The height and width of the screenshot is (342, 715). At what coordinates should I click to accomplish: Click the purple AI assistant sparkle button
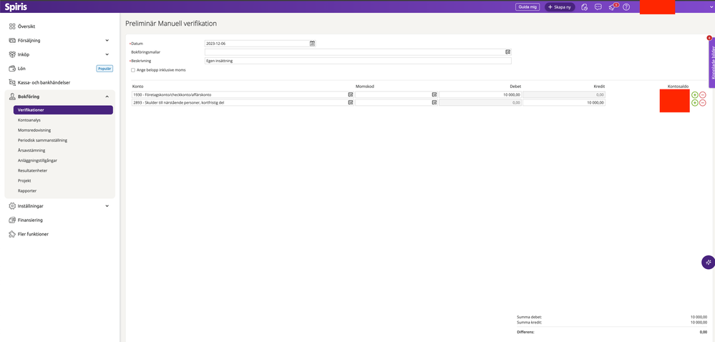tap(708, 263)
